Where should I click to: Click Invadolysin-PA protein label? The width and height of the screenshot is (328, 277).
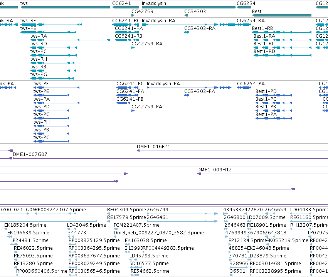pyautogui.click(x=163, y=84)
